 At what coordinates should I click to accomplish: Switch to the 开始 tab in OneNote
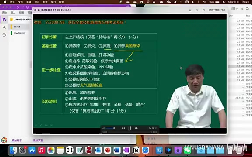[4, 13]
